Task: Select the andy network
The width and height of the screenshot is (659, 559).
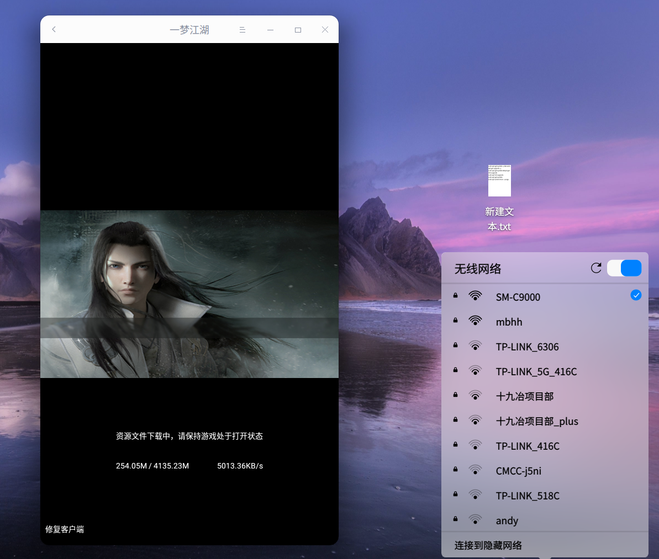Action: click(x=507, y=520)
